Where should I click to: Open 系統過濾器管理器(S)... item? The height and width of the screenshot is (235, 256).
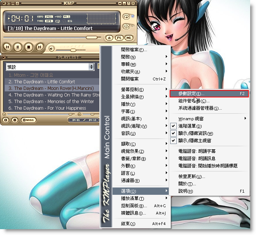[209, 108]
